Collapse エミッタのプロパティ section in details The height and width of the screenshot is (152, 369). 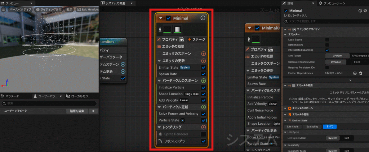(x=285, y=29)
